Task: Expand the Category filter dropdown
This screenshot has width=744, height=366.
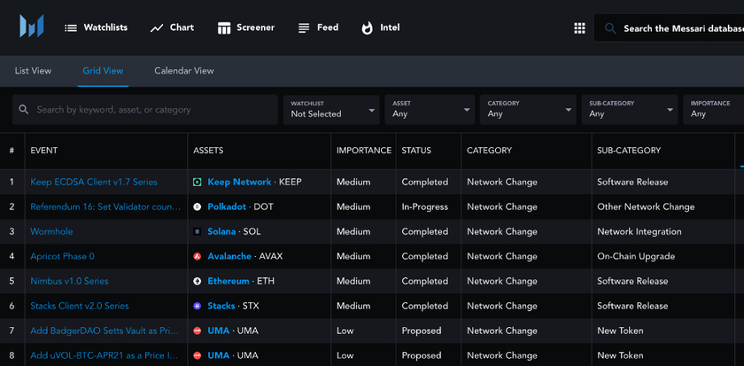Action: coord(528,110)
